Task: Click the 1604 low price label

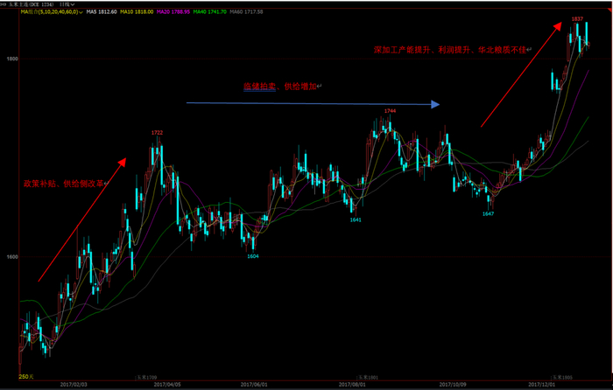Action: [x=253, y=256]
